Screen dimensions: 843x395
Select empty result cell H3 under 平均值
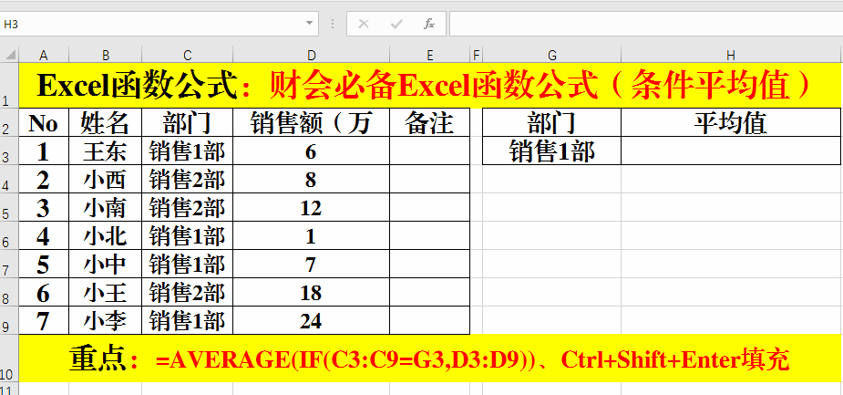731,151
